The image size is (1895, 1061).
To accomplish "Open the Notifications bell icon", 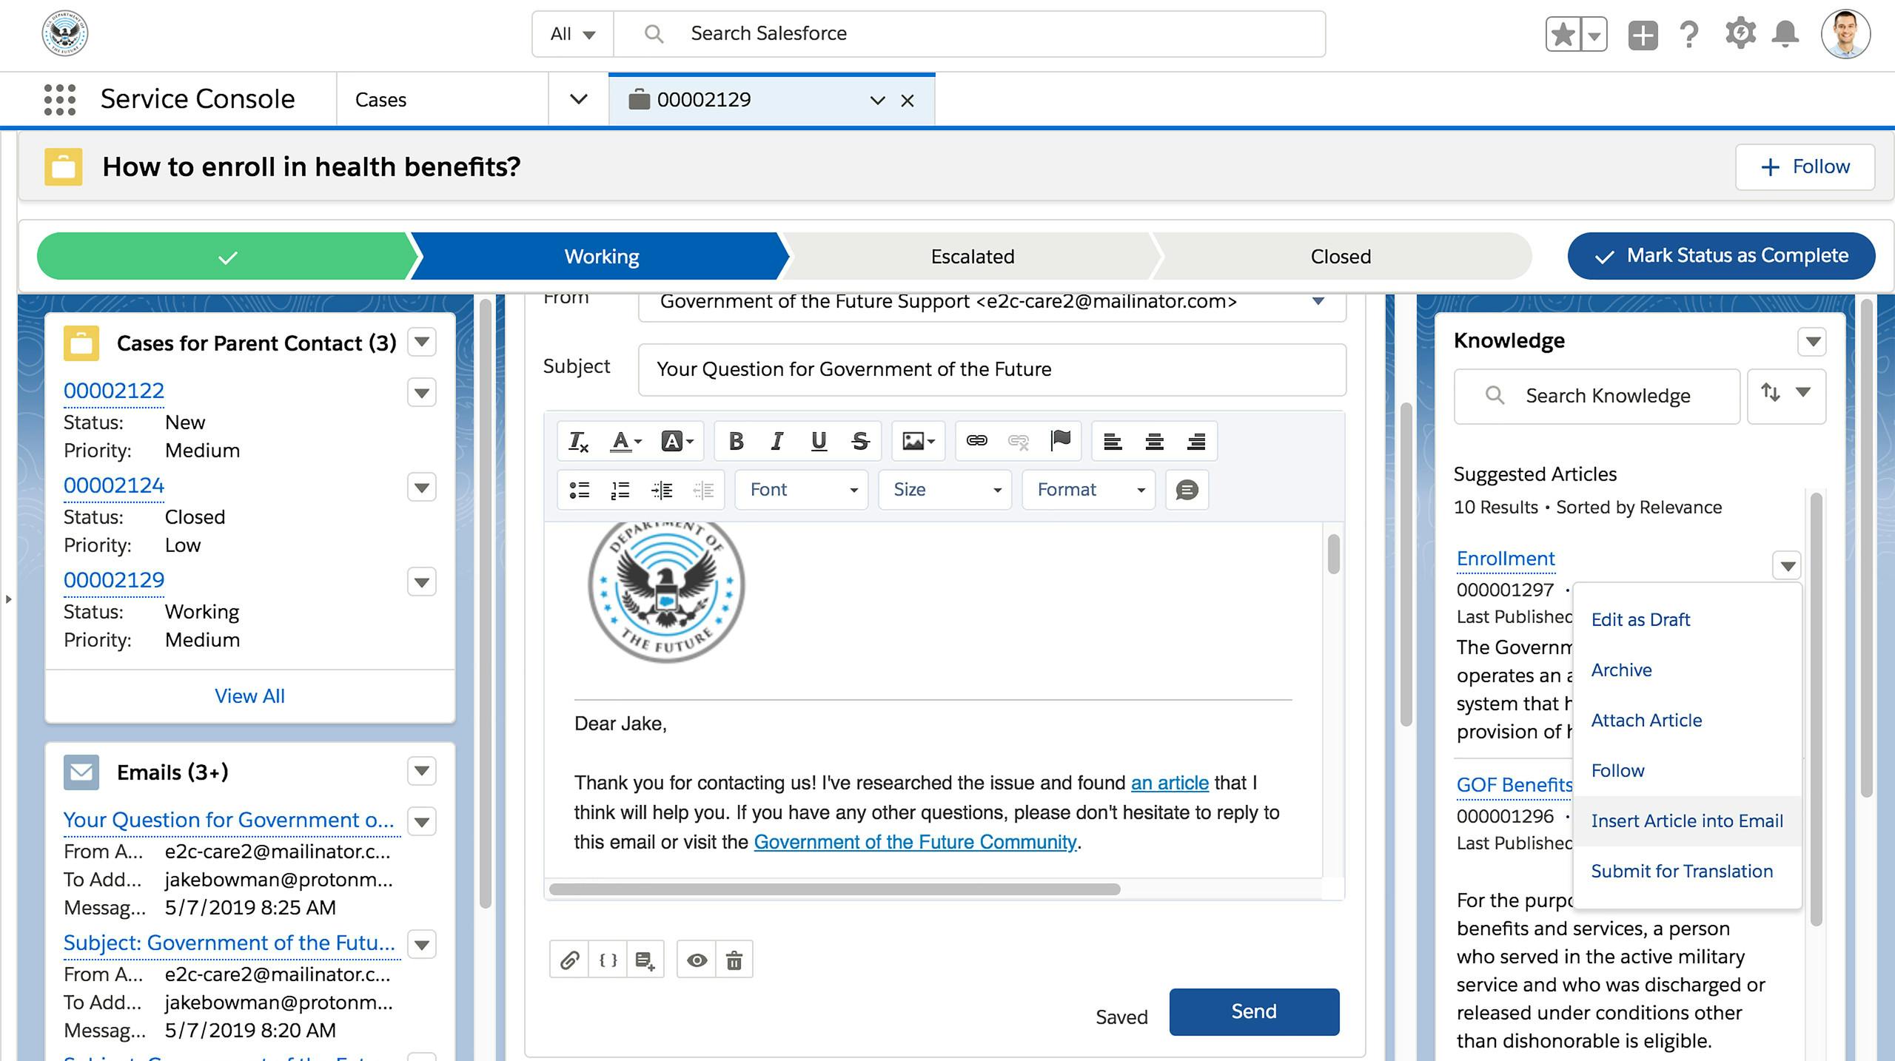I will click(1785, 34).
